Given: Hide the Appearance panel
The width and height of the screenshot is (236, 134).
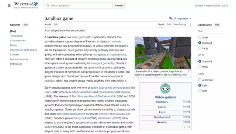Looking at the screenshot, I should coord(217,25).
